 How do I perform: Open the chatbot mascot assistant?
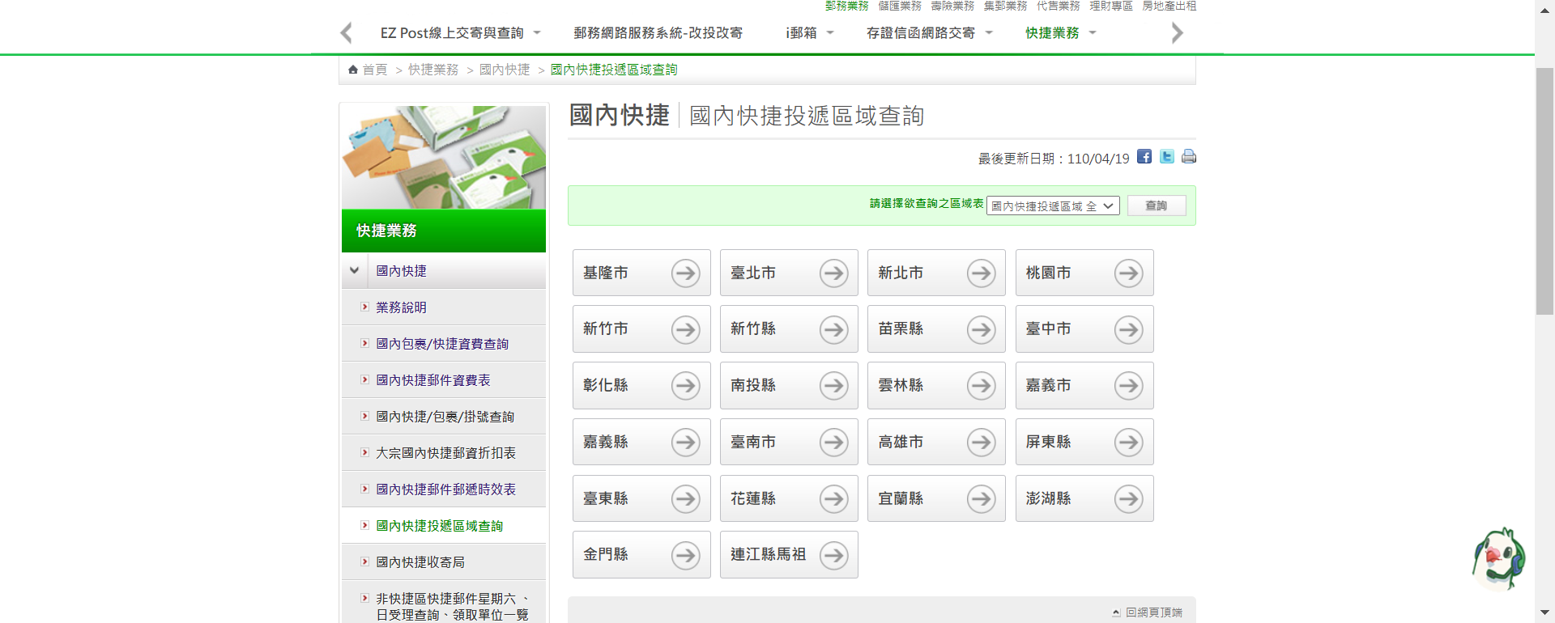(1498, 558)
